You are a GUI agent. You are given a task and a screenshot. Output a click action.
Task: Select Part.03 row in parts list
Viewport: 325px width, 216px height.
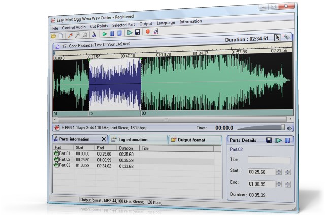coord(64,165)
